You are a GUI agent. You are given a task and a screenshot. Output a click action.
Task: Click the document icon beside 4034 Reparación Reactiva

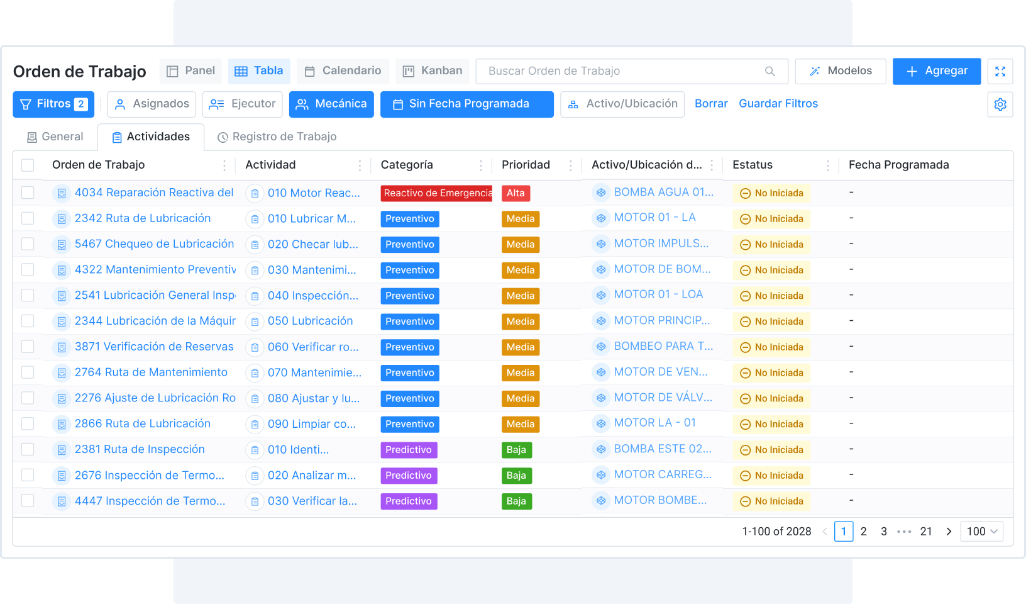point(62,193)
